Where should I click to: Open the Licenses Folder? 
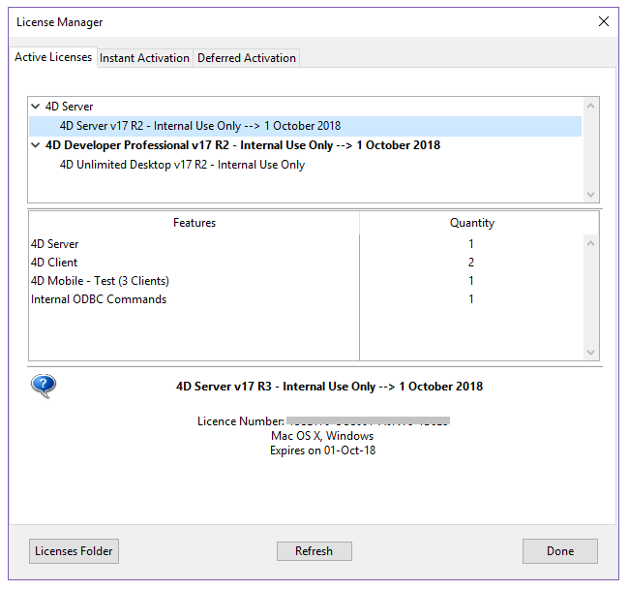coord(74,551)
